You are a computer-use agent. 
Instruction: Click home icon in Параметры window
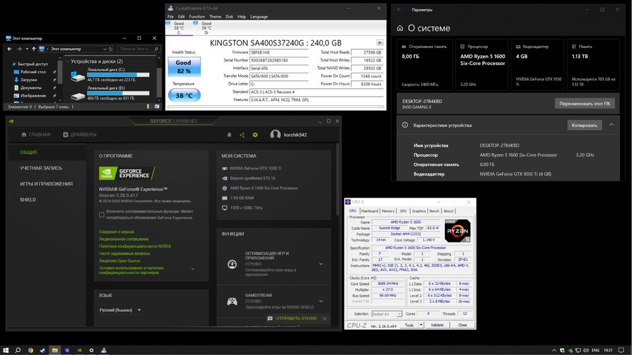click(x=400, y=28)
